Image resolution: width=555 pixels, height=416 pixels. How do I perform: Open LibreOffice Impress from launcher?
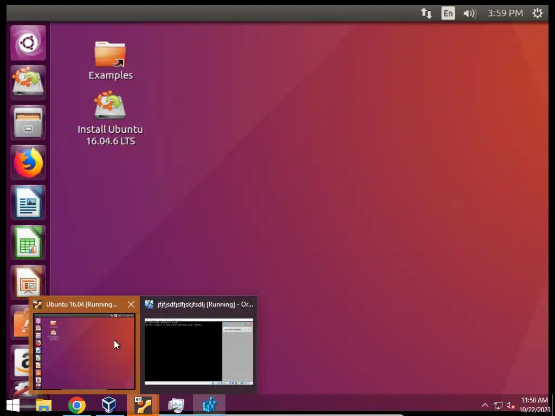point(28,282)
